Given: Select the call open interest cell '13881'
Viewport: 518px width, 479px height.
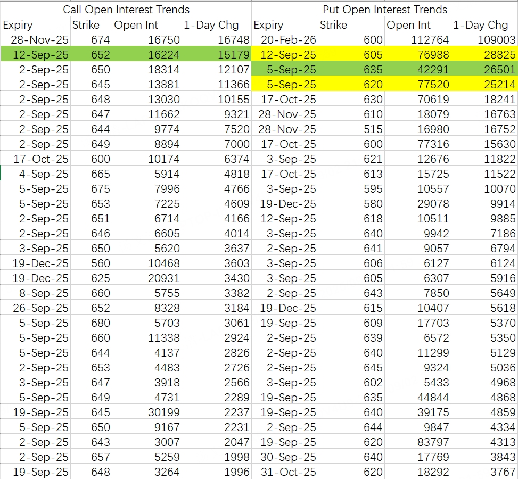Looking at the screenshot, I should tap(147, 84).
